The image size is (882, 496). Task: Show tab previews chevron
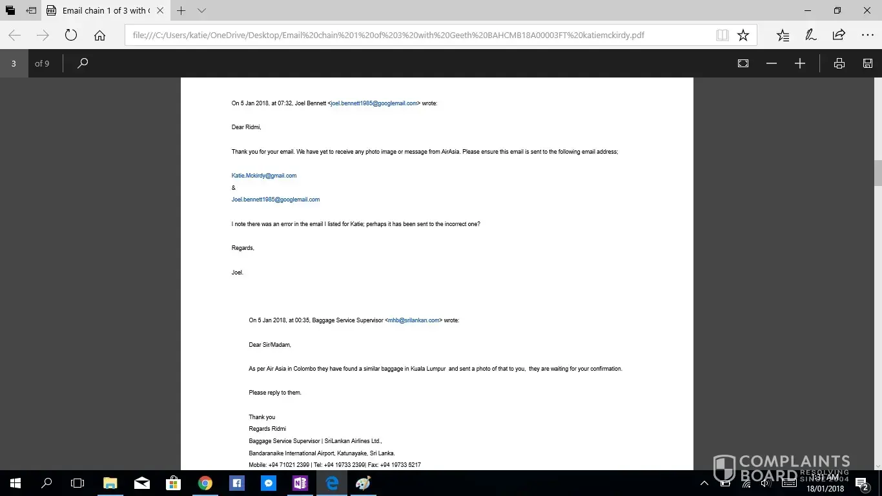tap(201, 11)
